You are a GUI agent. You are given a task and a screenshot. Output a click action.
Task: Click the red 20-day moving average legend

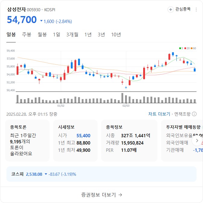(x=187, y=48)
